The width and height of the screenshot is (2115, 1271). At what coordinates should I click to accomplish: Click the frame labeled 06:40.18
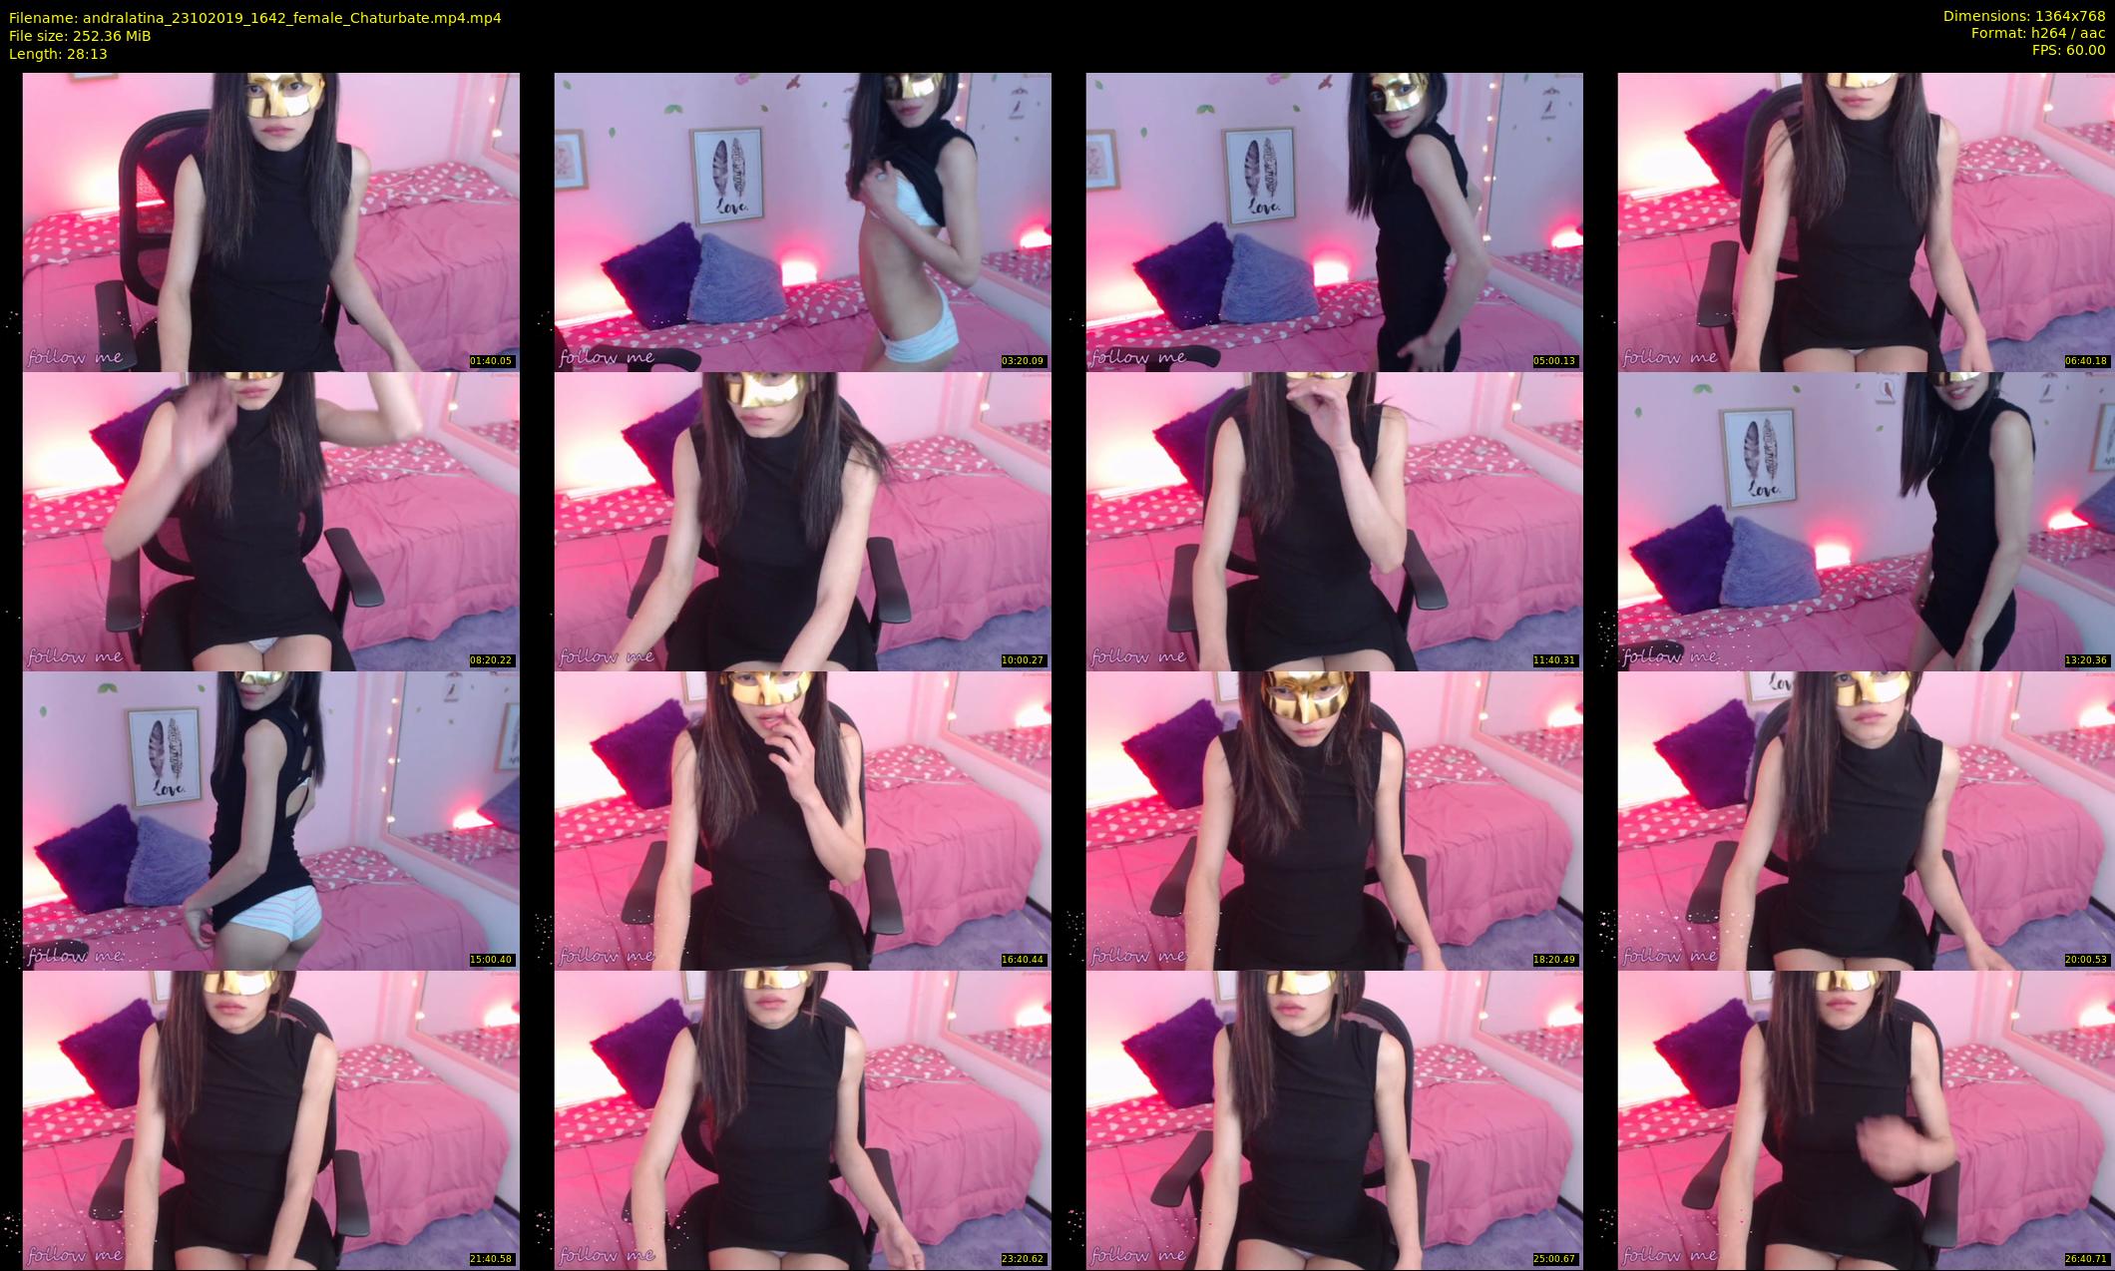1866,221
